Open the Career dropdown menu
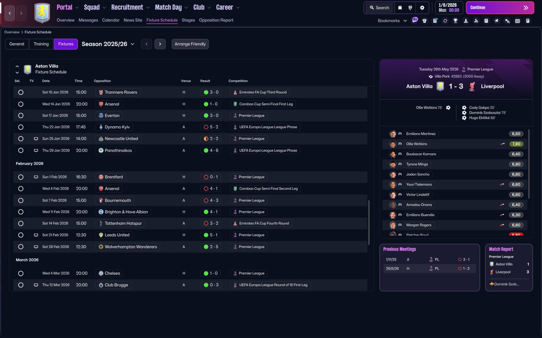This screenshot has width=542, height=338. click(x=228, y=8)
